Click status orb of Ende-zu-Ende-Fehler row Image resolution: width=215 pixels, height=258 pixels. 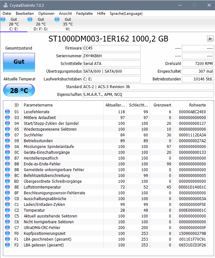coord(7,164)
